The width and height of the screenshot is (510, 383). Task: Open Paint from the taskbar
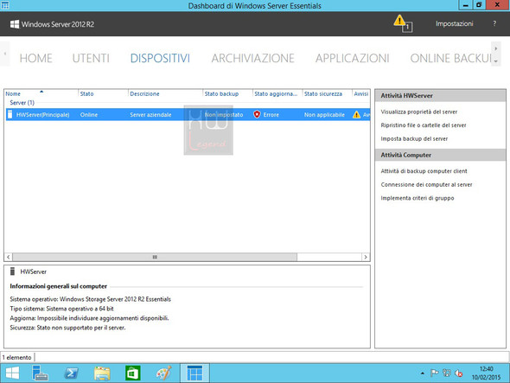click(163, 373)
